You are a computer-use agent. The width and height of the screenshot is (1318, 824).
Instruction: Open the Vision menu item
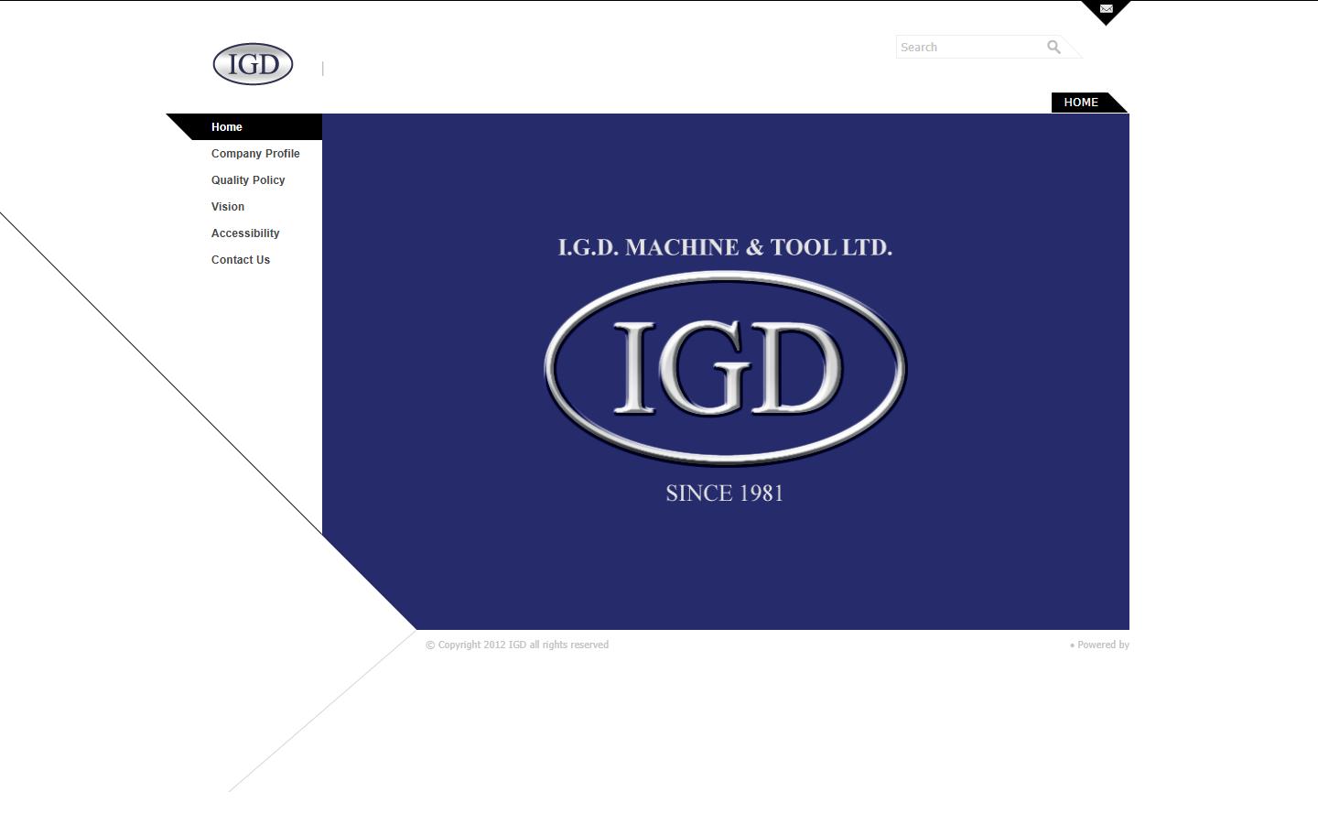click(228, 207)
